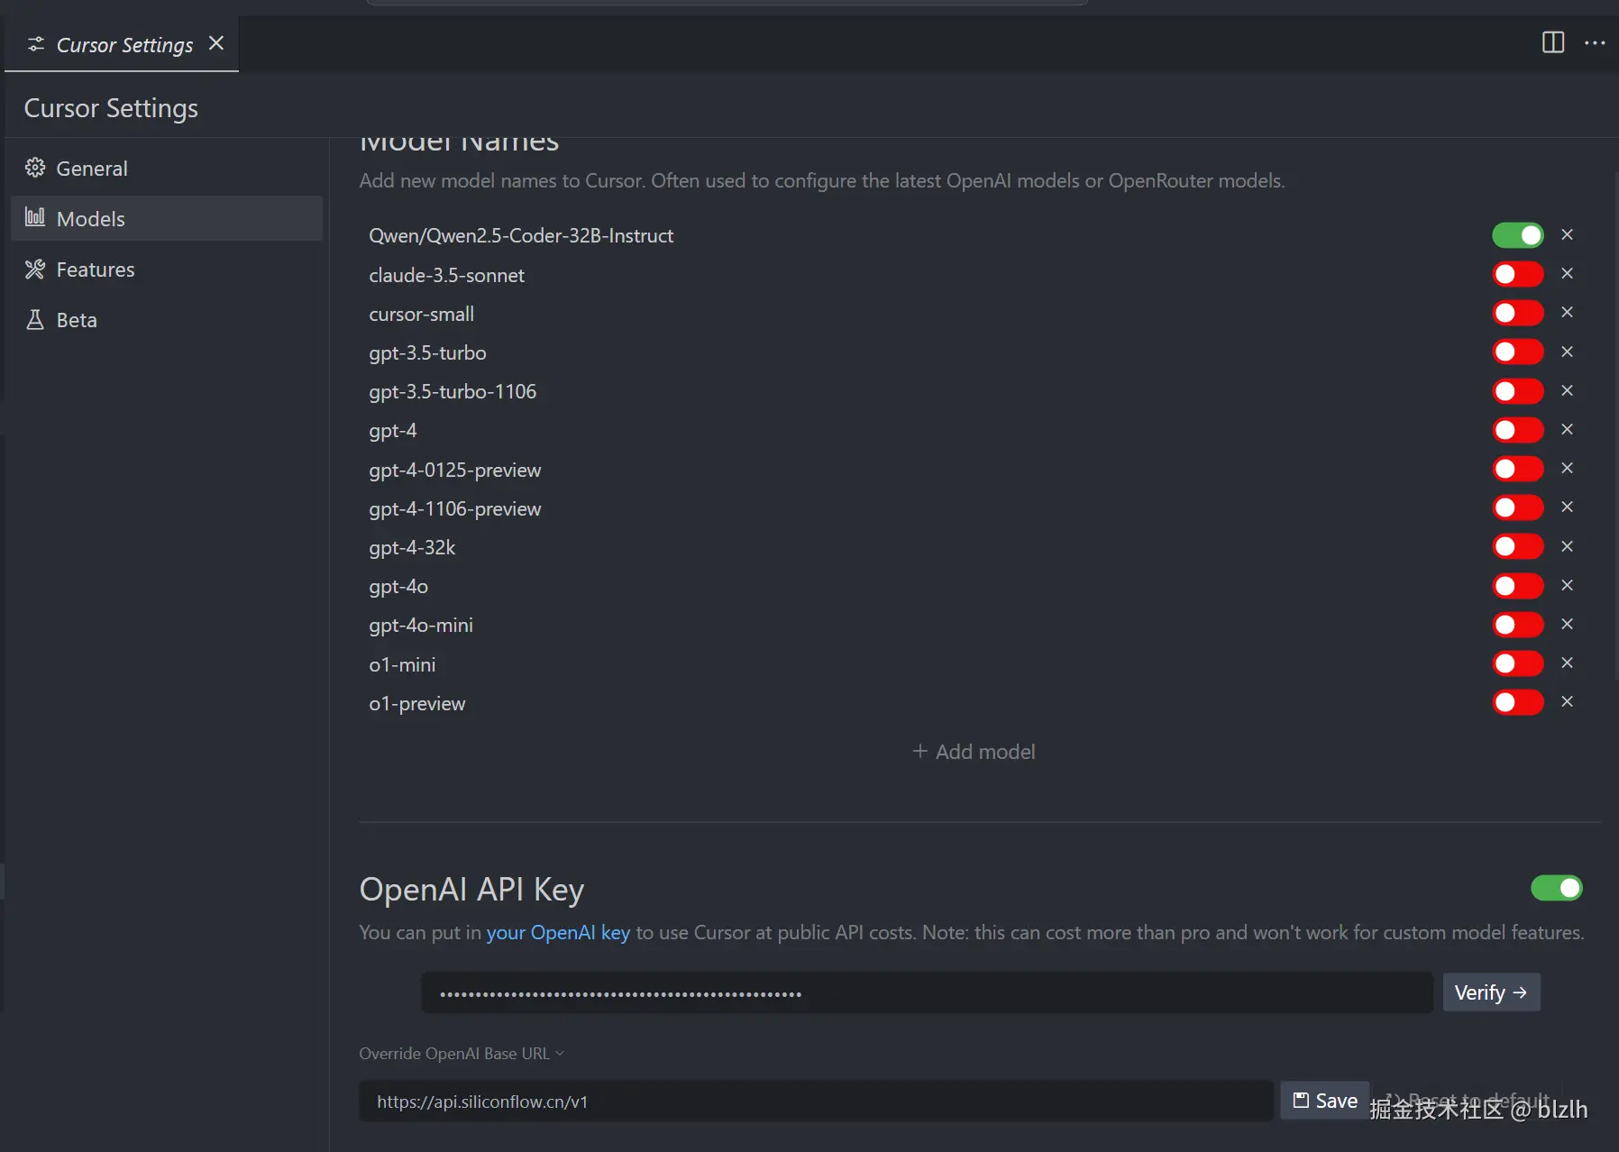Switch on the gpt-4o-mini model
This screenshot has width=1619, height=1152.
1518,625
